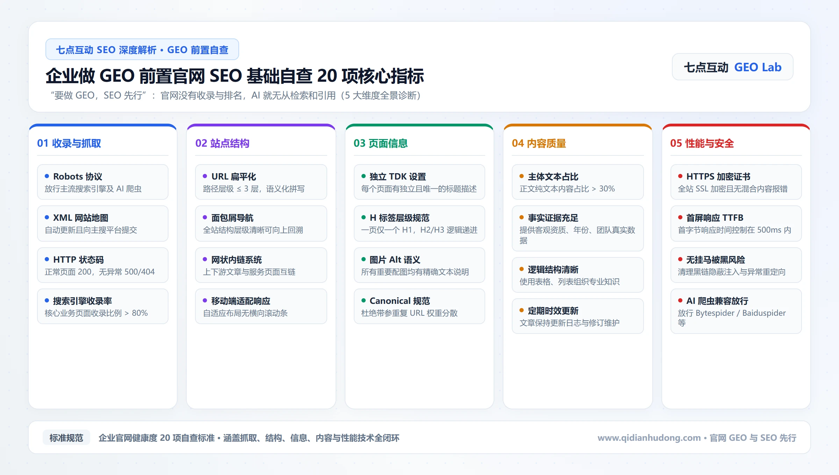Select the 无挂马被黑风险 card
Image resolution: width=839 pixels, height=475 pixels.
pos(736,265)
